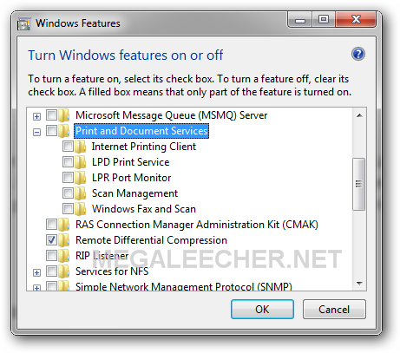Check Windows Fax and Scan box
400x353 pixels.
69,208
